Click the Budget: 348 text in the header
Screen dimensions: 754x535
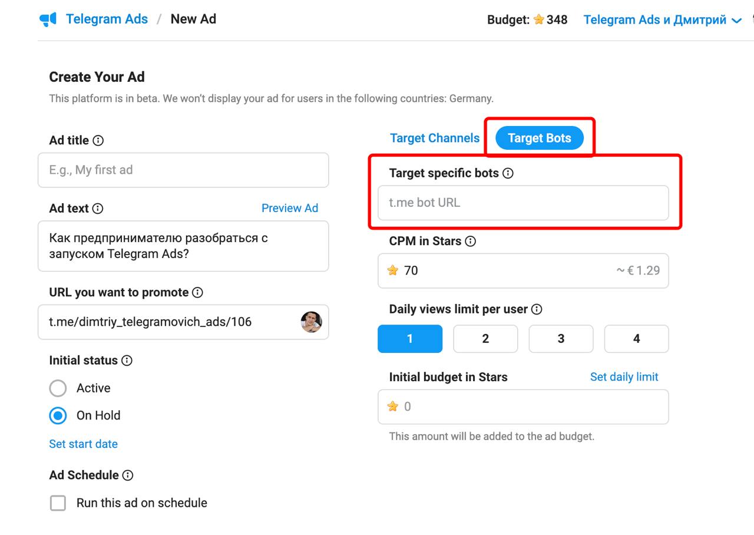(x=527, y=19)
